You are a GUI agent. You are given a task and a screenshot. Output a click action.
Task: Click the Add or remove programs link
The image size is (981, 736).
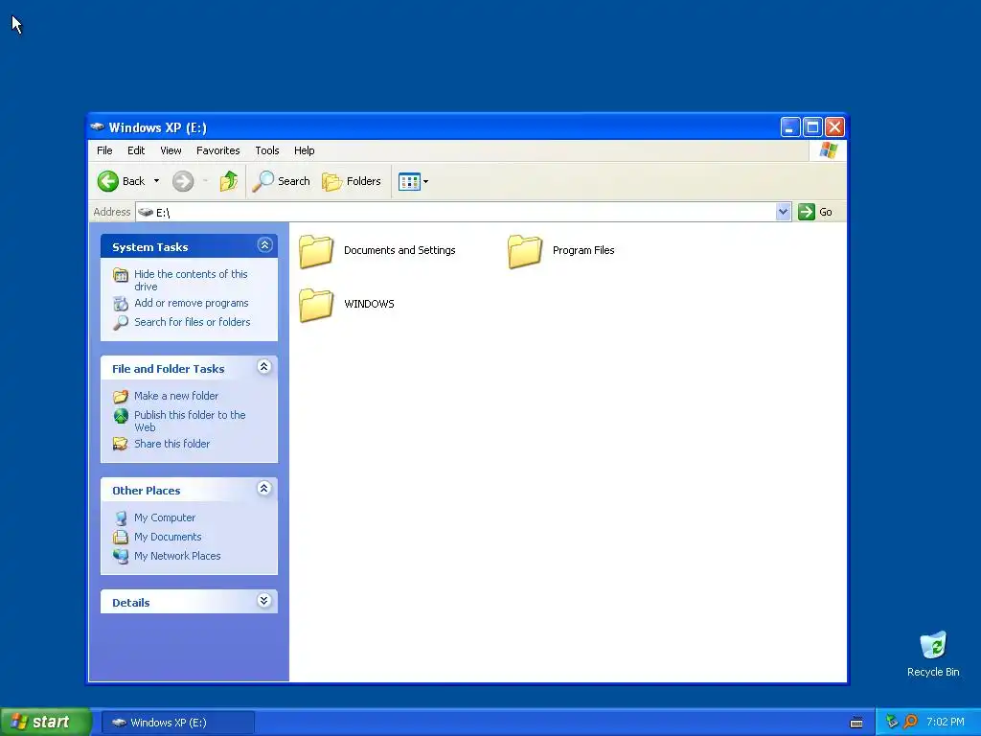click(192, 304)
